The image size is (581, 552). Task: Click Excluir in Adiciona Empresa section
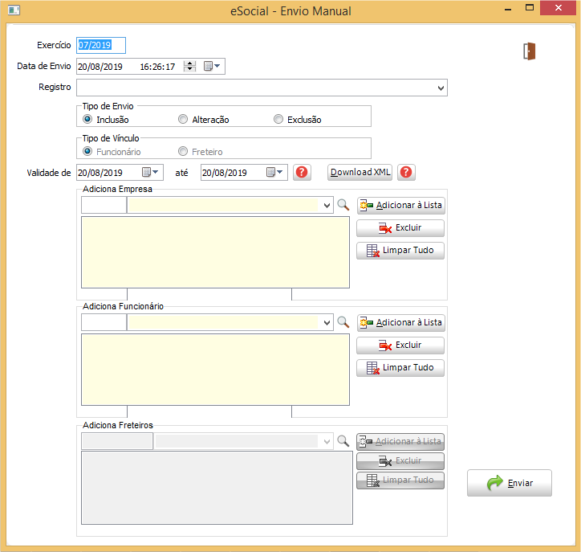click(400, 227)
